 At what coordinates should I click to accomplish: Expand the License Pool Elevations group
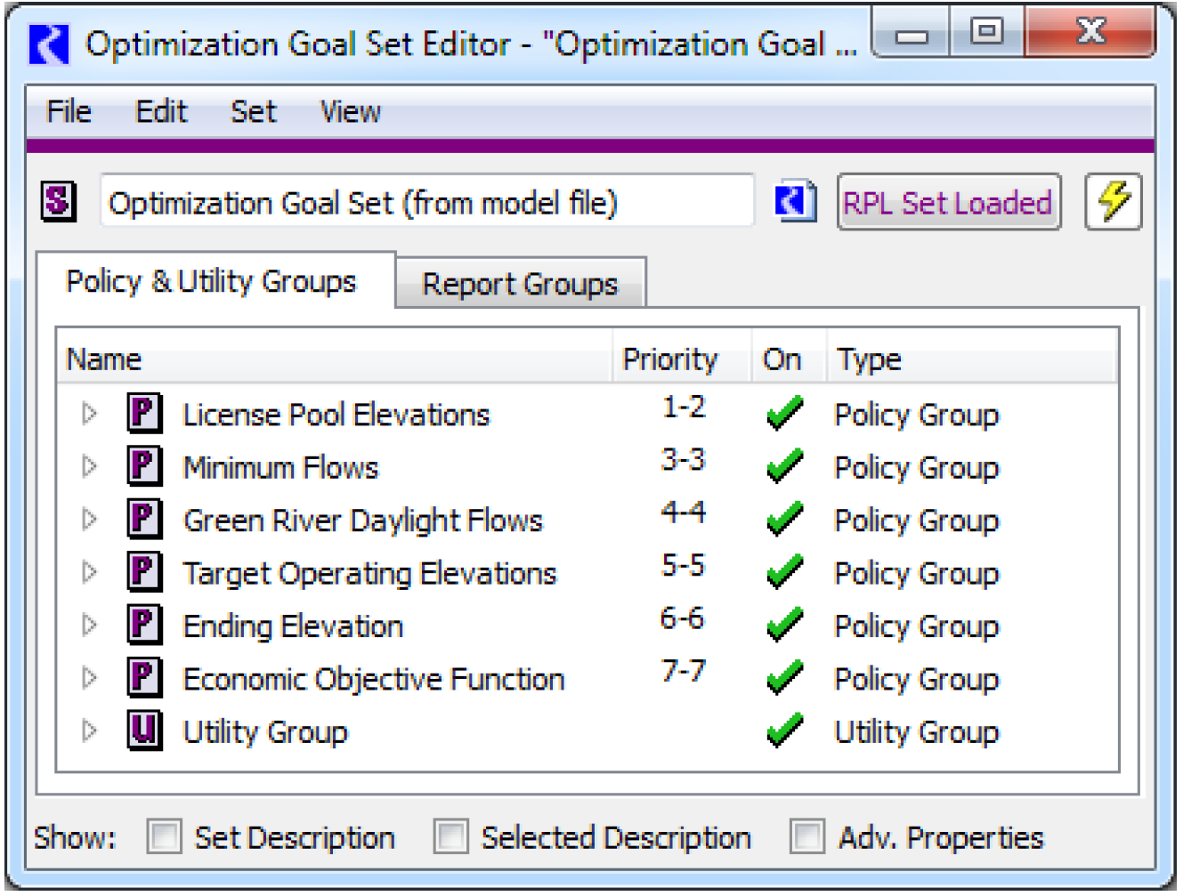click(89, 414)
